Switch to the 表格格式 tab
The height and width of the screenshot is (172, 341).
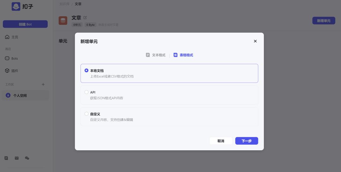(183, 55)
